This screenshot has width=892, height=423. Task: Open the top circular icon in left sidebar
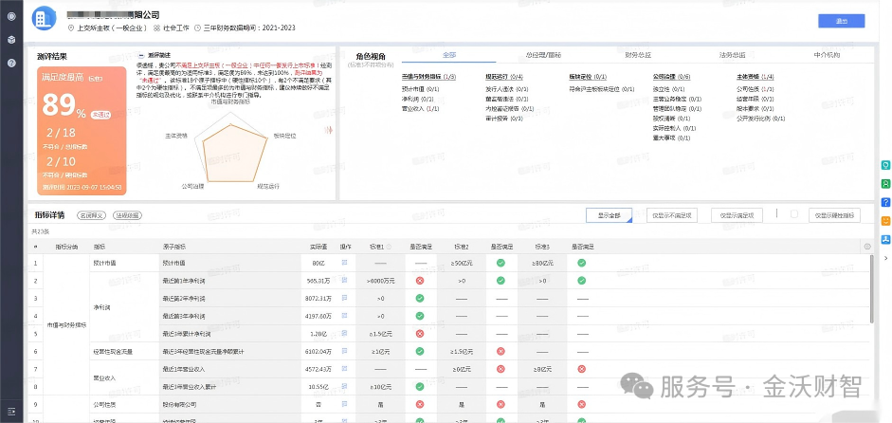(x=11, y=16)
